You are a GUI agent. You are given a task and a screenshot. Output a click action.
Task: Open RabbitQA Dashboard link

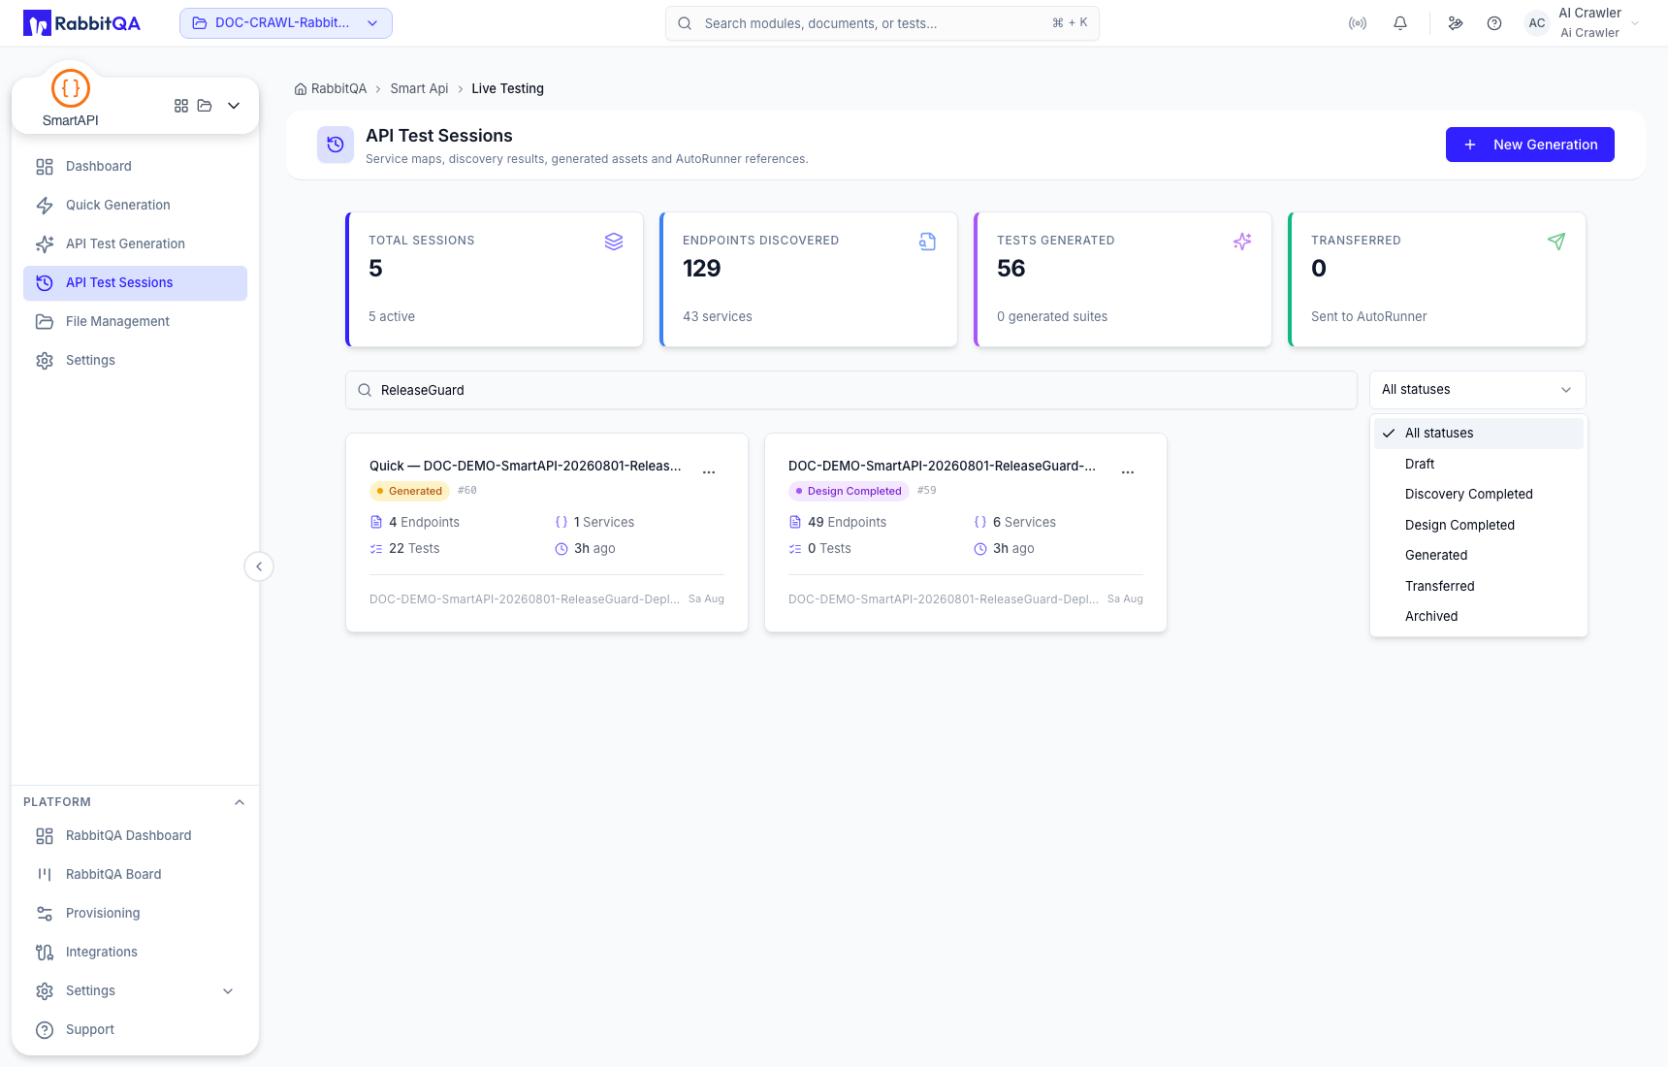coord(135,835)
